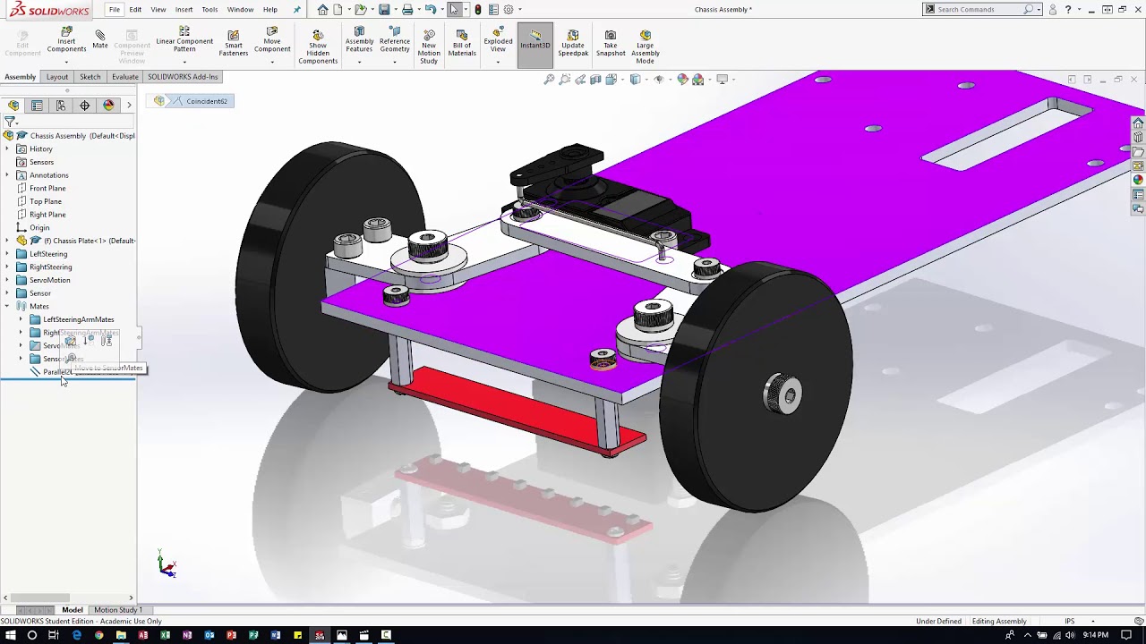Click Insert Components tool

(x=66, y=40)
